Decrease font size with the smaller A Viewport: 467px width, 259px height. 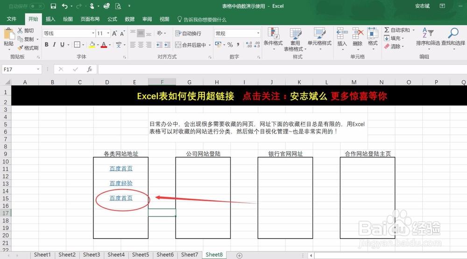122,33
